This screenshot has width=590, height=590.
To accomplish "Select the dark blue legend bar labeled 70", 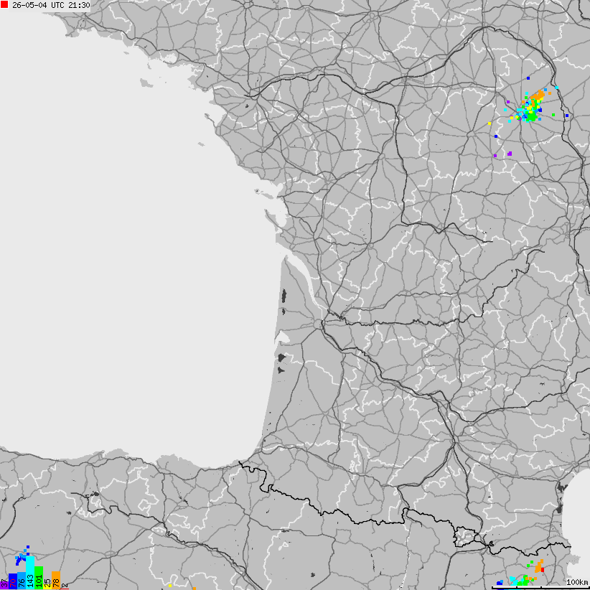I will click(13, 581).
